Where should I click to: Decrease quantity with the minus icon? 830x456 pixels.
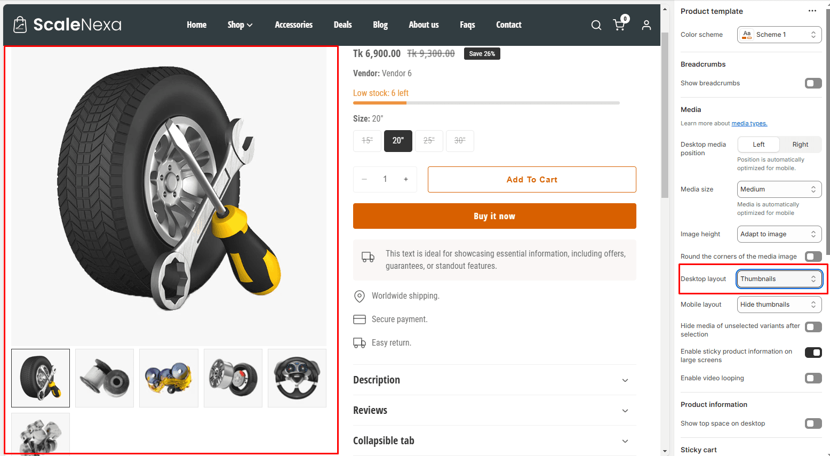364,179
